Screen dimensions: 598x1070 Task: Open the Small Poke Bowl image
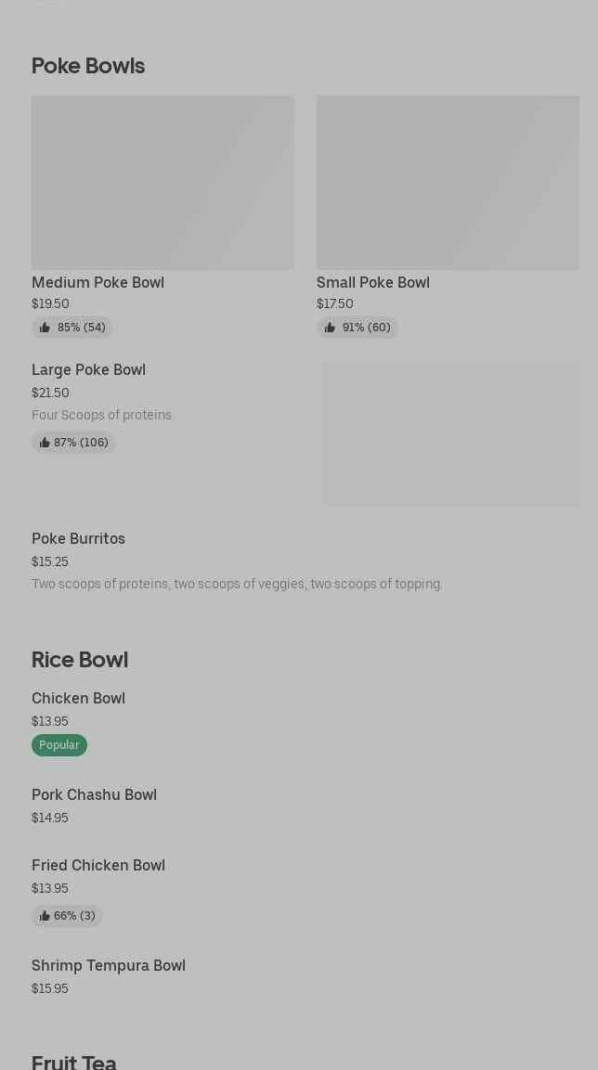pos(448,183)
